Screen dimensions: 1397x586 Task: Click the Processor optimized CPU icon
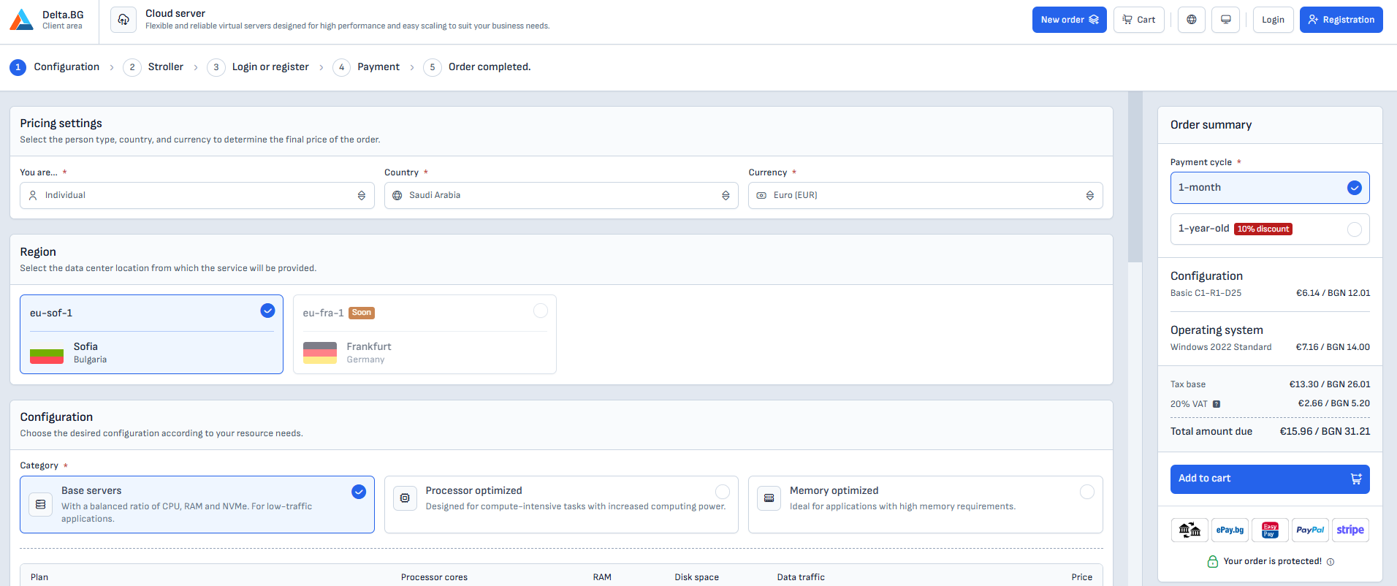pyautogui.click(x=405, y=498)
